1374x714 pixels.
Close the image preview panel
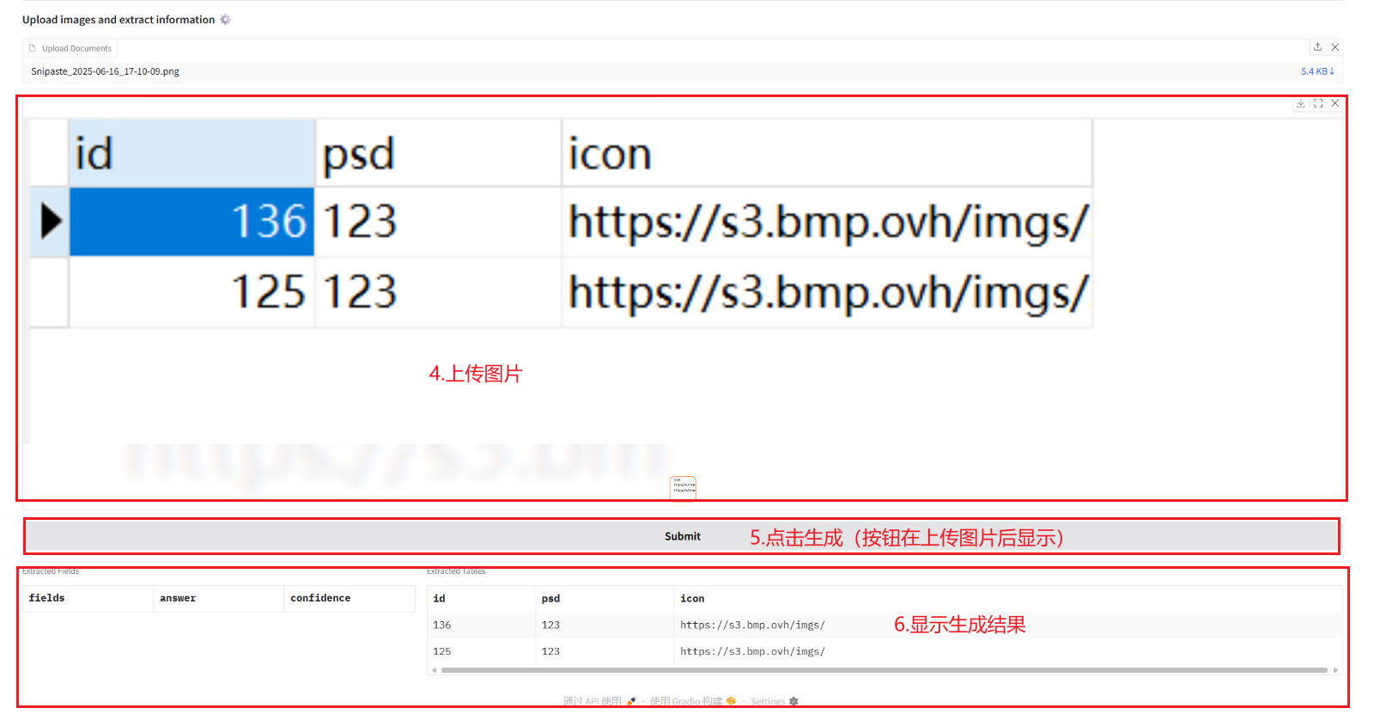[1335, 103]
